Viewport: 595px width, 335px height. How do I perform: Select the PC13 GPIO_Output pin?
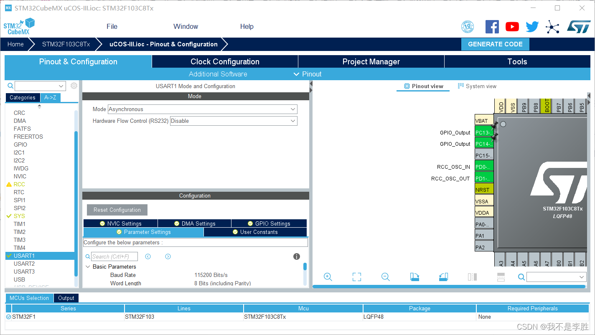tap(484, 132)
